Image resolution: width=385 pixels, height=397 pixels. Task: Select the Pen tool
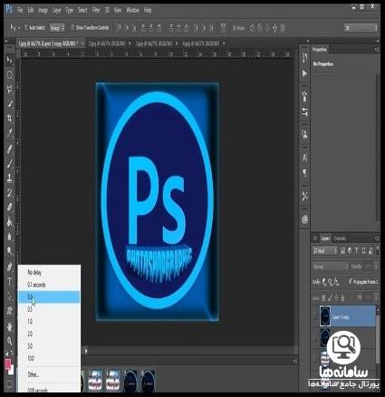click(10, 267)
